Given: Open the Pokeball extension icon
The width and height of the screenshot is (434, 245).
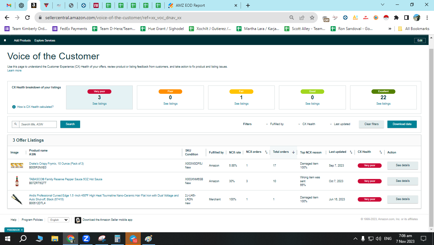Looking at the screenshot, I should point(386,18).
